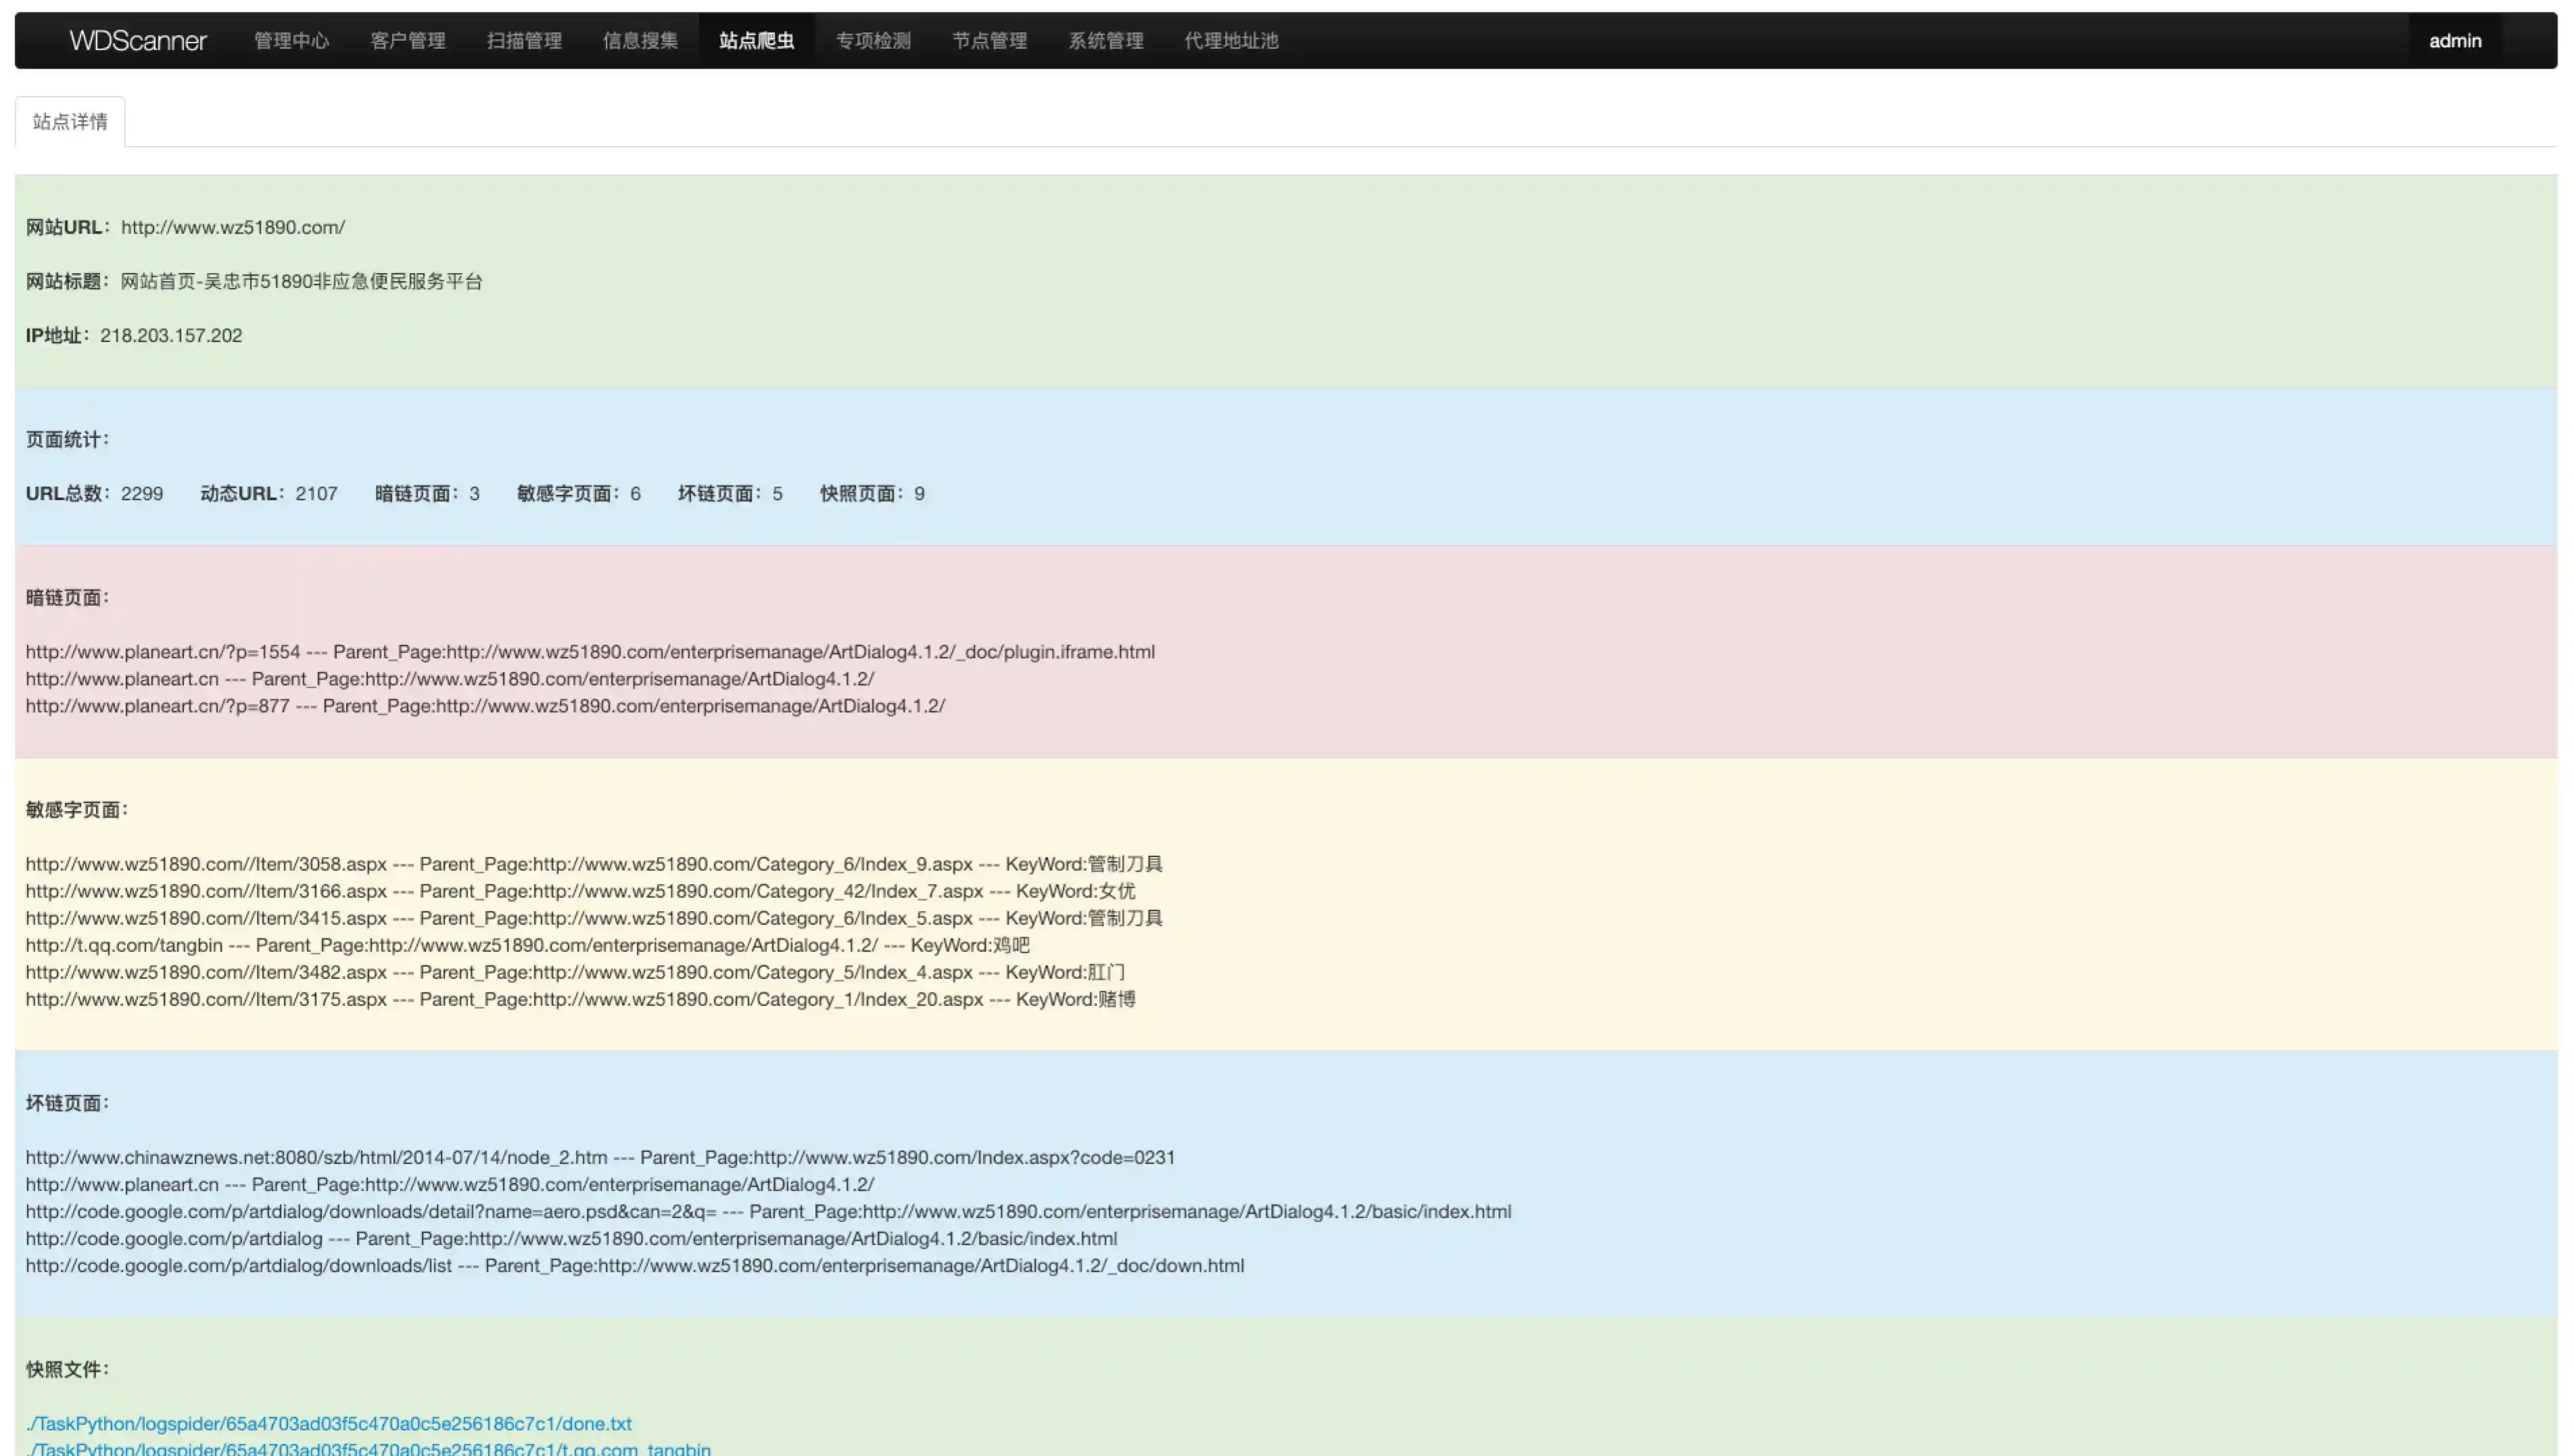This screenshot has height=1456, width=2574.
Task: Select the 站点详情 tab
Action: click(x=70, y=122)
